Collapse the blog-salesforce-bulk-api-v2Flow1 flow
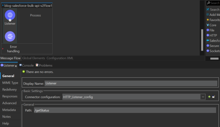 click(3, 5)
